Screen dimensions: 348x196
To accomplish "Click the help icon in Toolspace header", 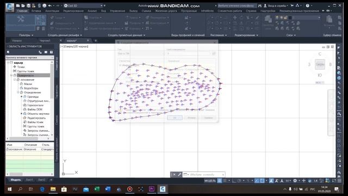I will [x=51, y=52].
